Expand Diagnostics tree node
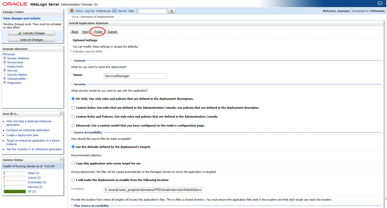Image resolution: width=387 pixels, height=208 pixels. click(x=4, y=82)
